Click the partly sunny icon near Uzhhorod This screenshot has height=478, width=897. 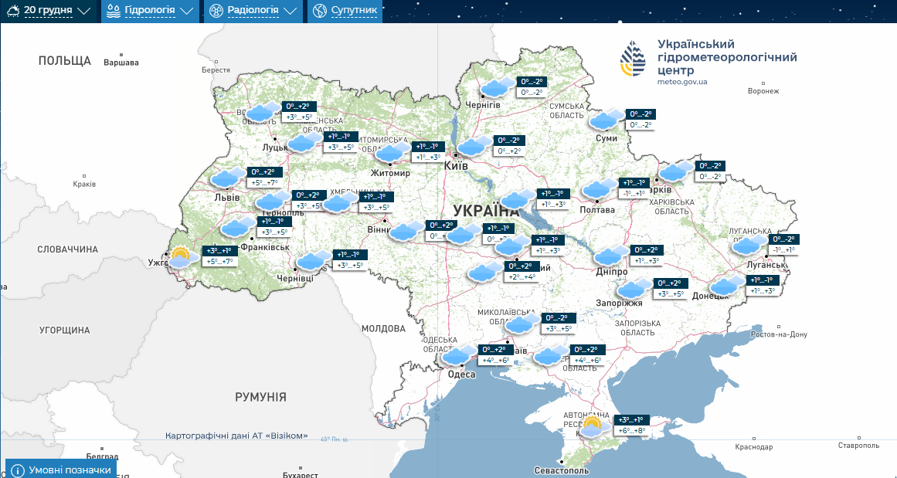(x=182, y=257)
